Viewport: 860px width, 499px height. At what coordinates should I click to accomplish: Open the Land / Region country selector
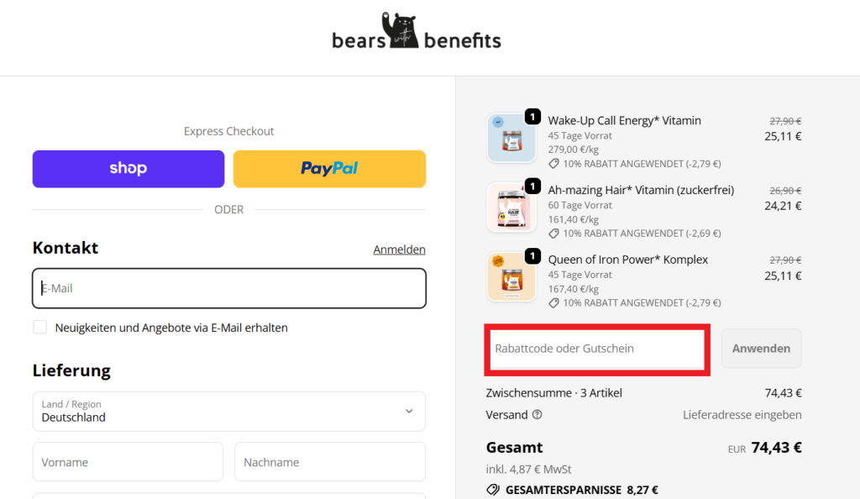[228, 412]
